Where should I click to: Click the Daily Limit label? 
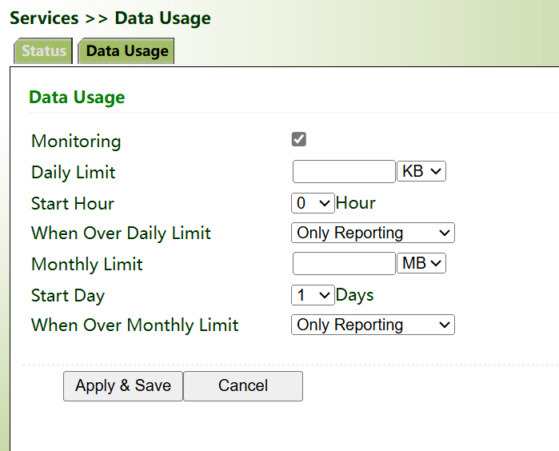(x=74, y=172)
